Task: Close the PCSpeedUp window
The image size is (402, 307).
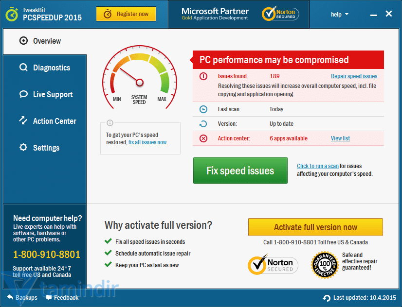Action: pyautogui.click(x=389, y=14)
